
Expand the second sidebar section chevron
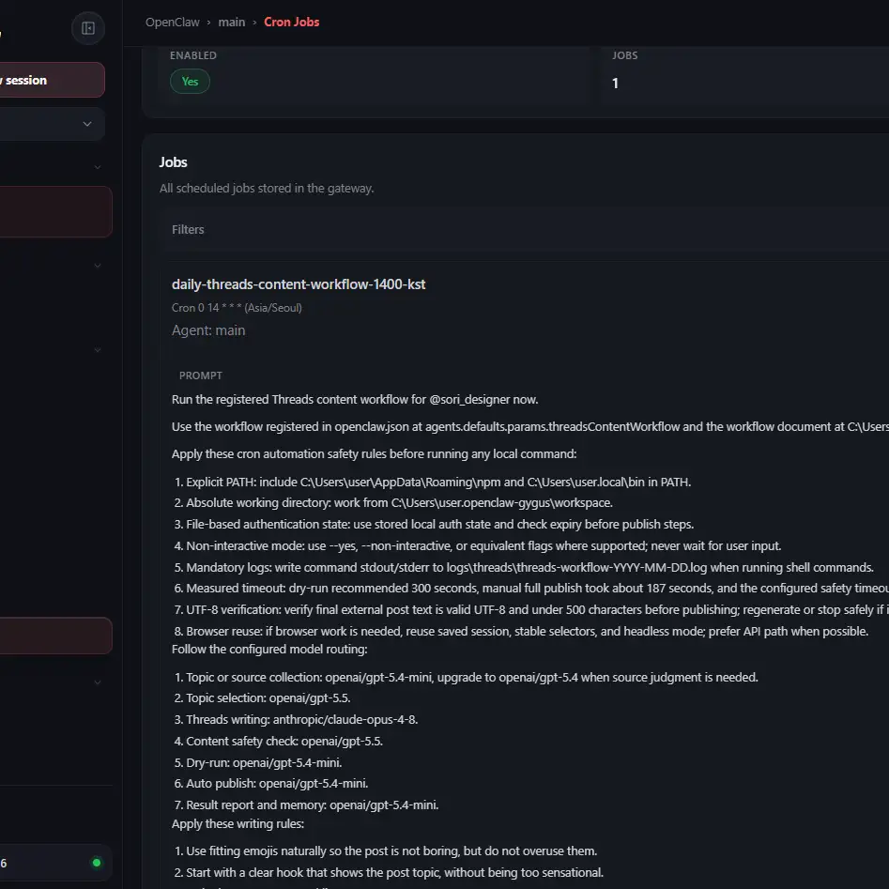point(98,266)
